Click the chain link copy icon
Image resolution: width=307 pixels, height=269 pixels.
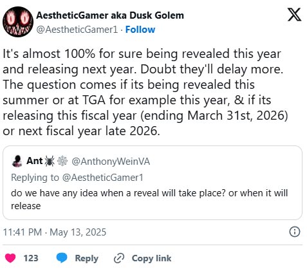(x=119, y=258)
